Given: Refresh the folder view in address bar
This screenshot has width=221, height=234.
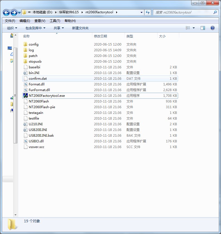Looking at the screenshot, I should click(148, 12).
